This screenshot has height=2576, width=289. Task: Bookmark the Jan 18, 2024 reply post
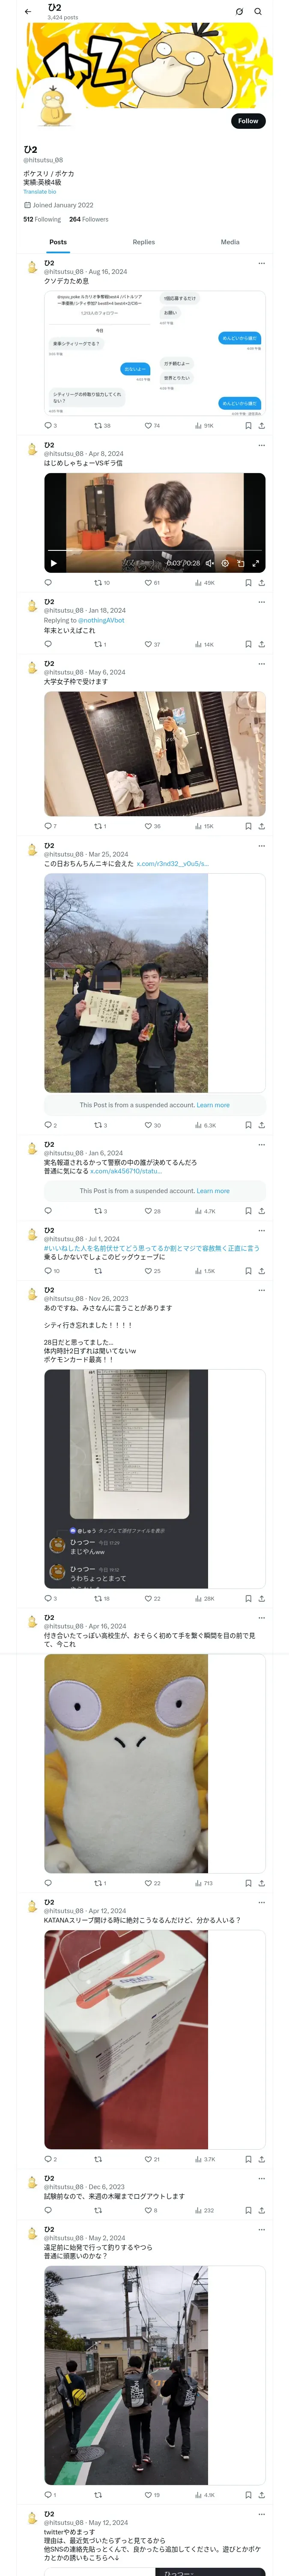point(248,644)
